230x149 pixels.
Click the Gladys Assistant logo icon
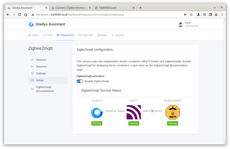pos(31,24)
